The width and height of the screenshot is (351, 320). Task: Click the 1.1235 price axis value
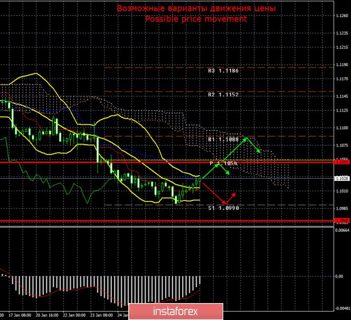click(342, 33)
